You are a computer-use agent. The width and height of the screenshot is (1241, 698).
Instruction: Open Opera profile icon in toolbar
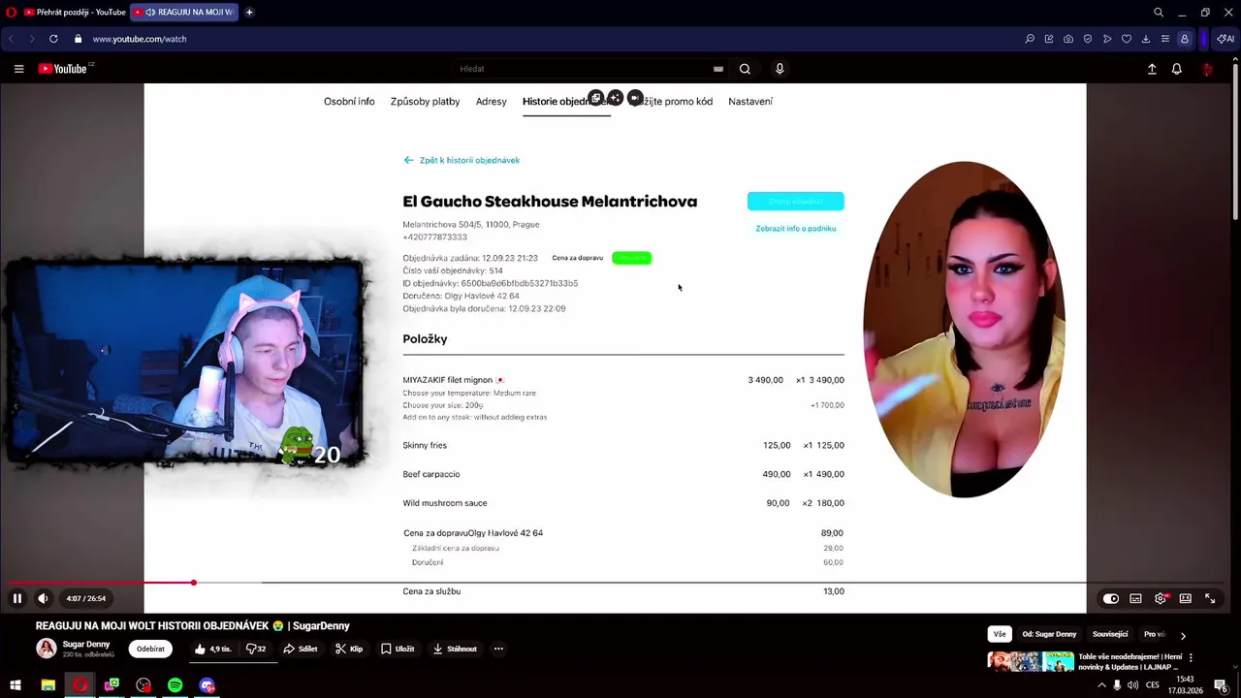1185,39
